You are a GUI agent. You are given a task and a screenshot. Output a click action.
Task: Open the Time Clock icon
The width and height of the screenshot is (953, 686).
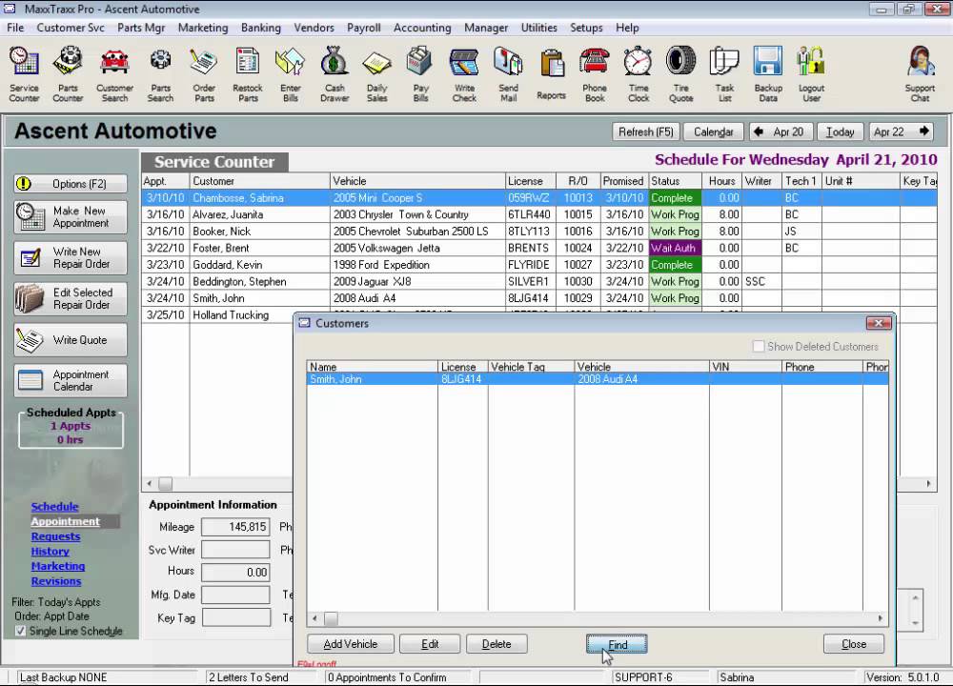coord(639,74)
